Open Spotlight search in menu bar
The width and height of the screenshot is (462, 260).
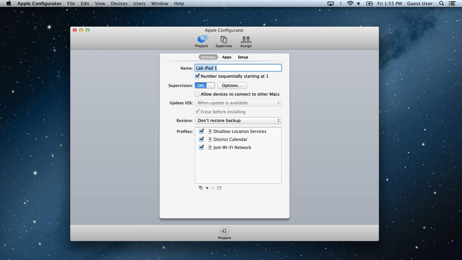tap(441, 4)
